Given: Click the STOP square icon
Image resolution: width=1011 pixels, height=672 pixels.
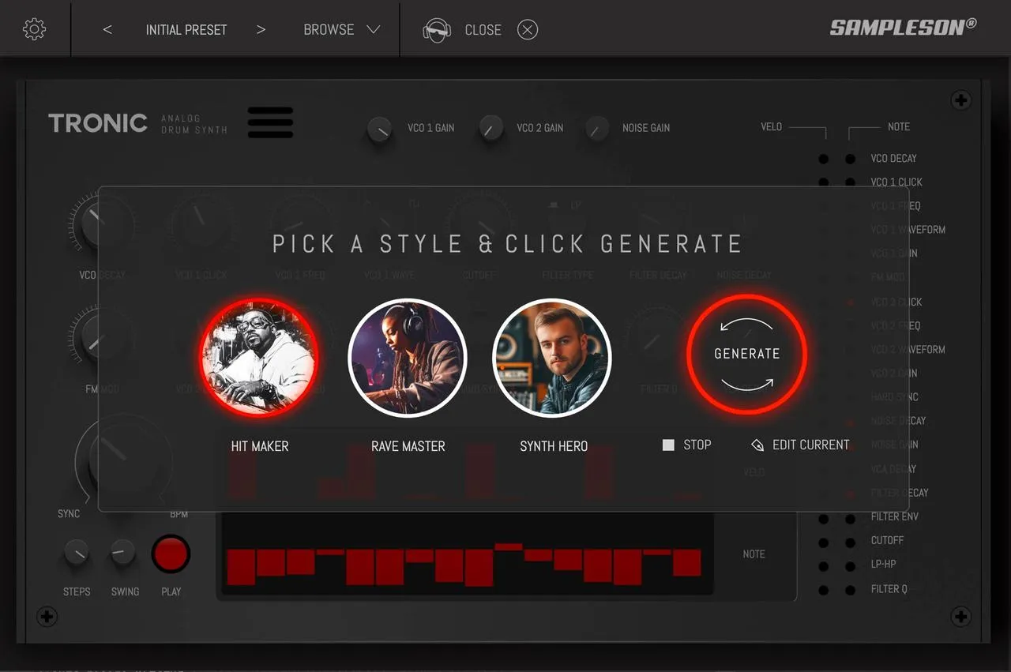Looking at the screenshot, I should coord(668,445).
